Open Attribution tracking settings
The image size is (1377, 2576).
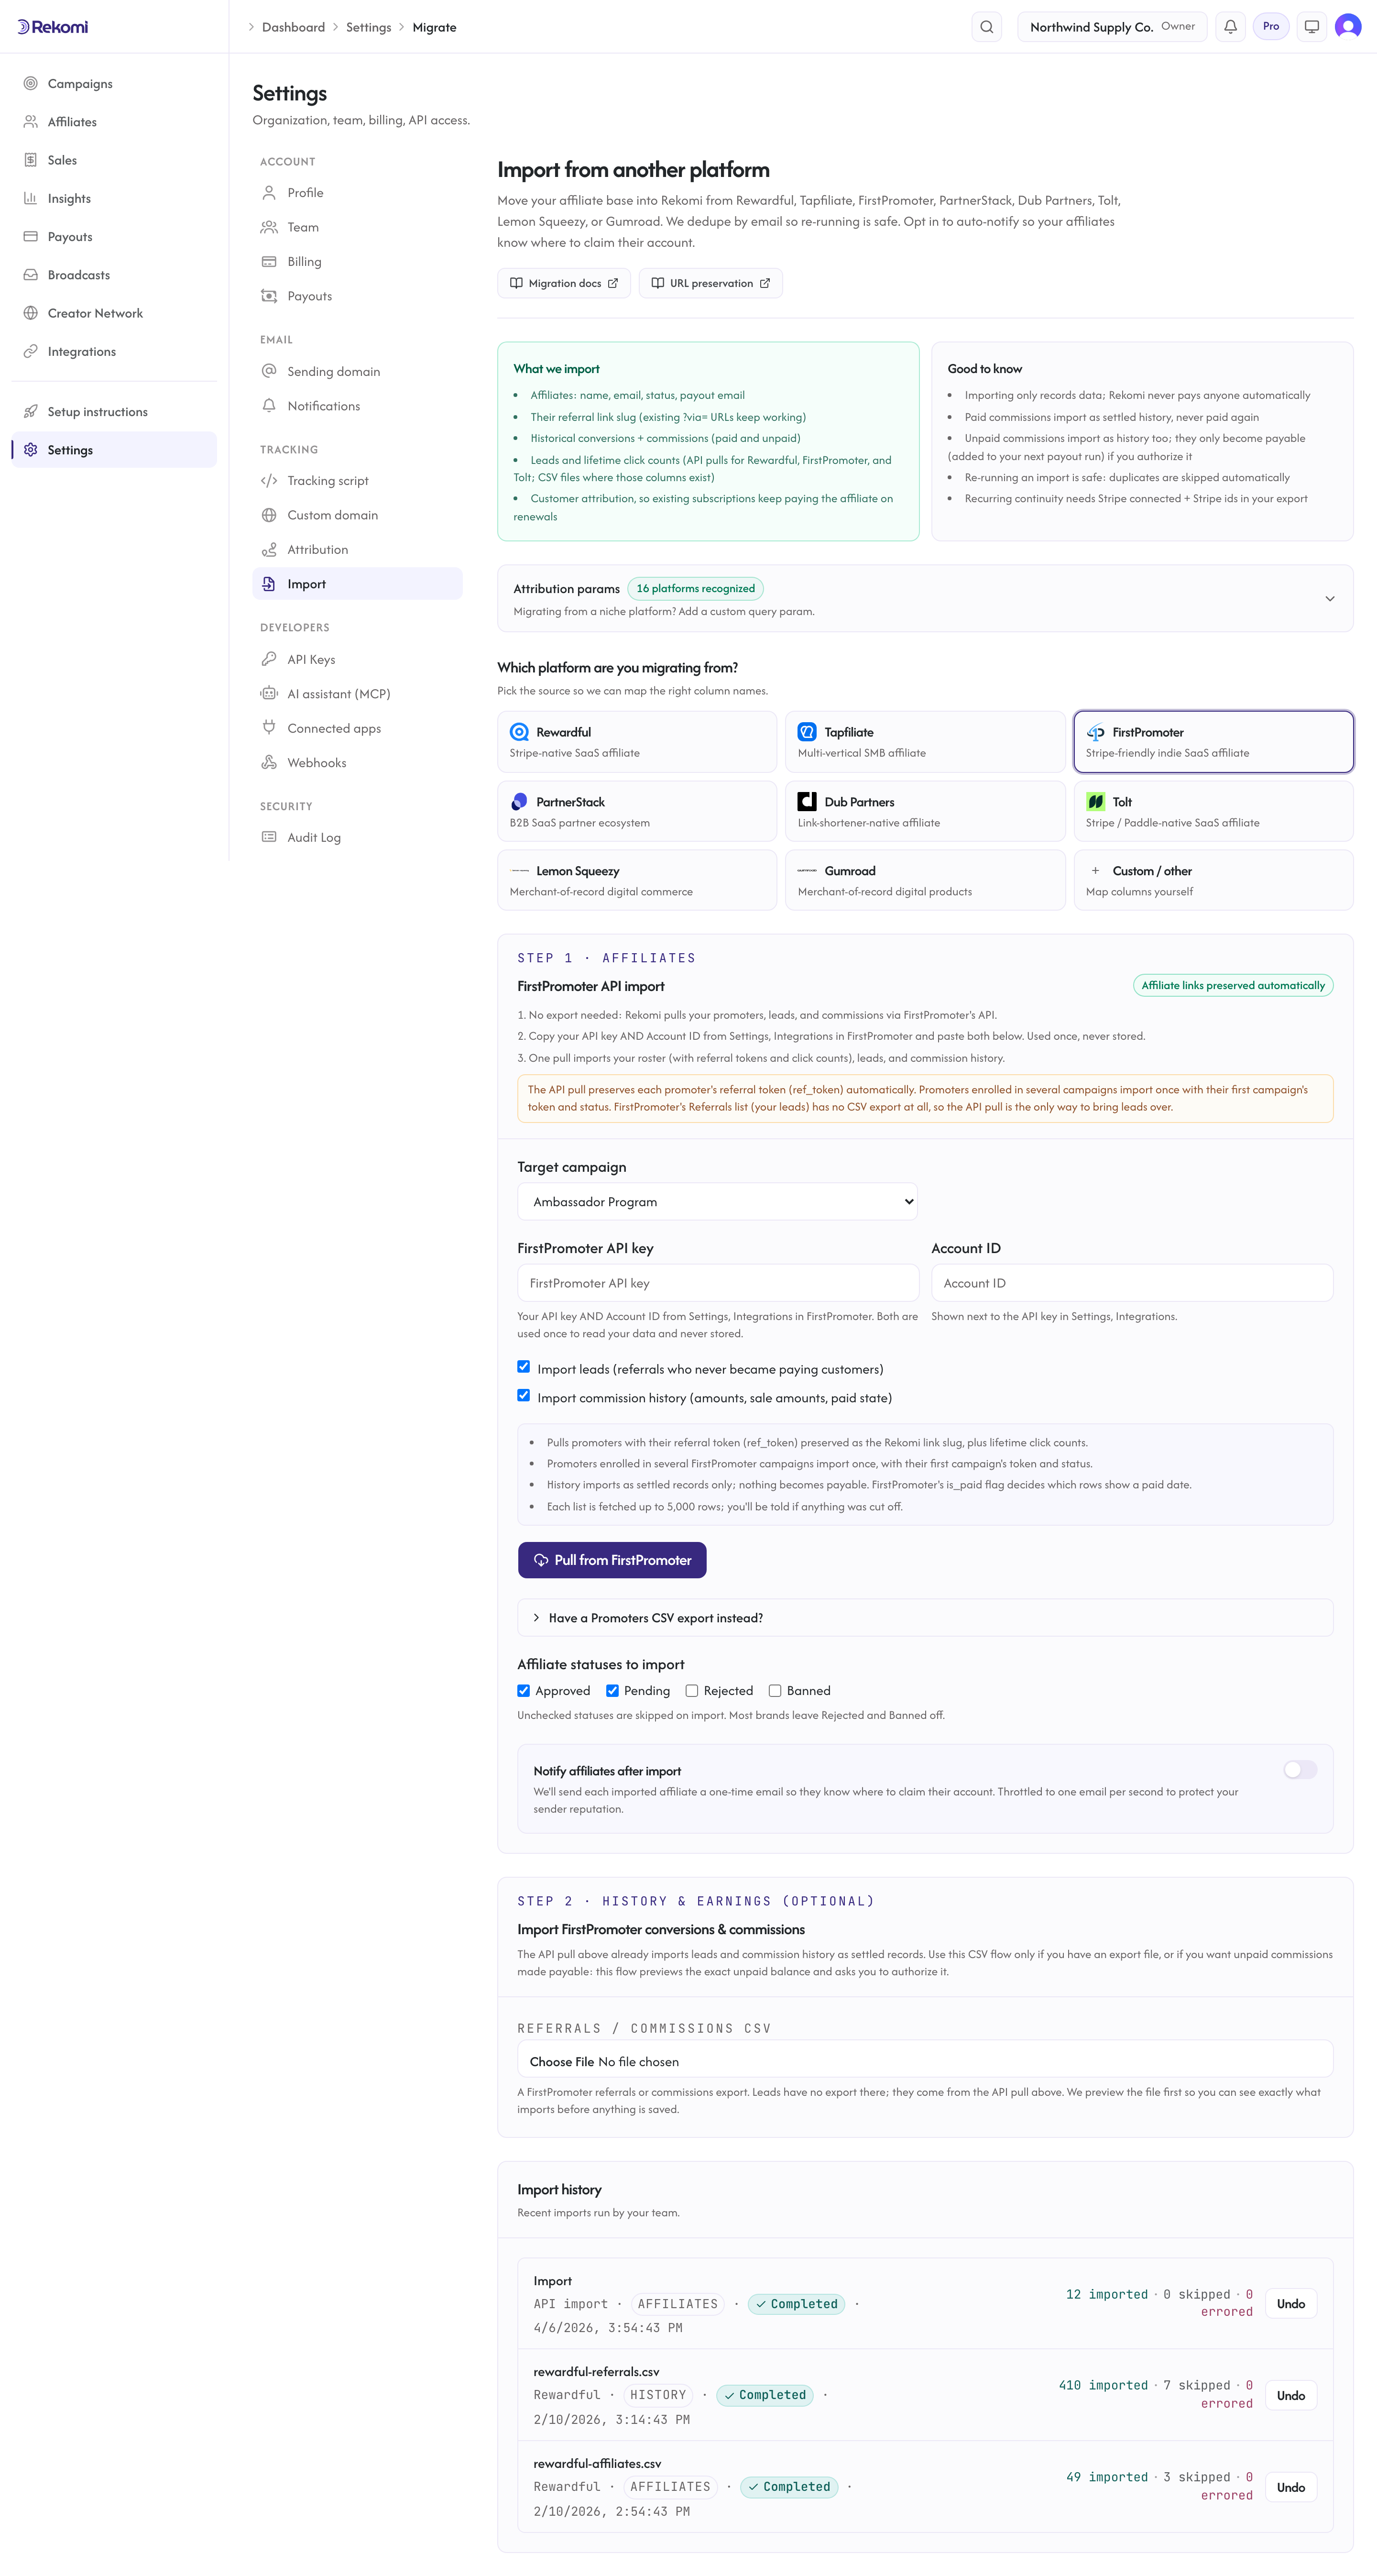click(357, 550)
